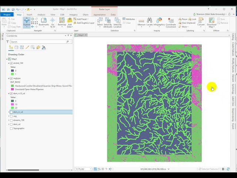The height and width of the screenshot is (178, 237).
Task: Click the Go To XY tool
Action: pyautogui.click(x=53, y=23)
